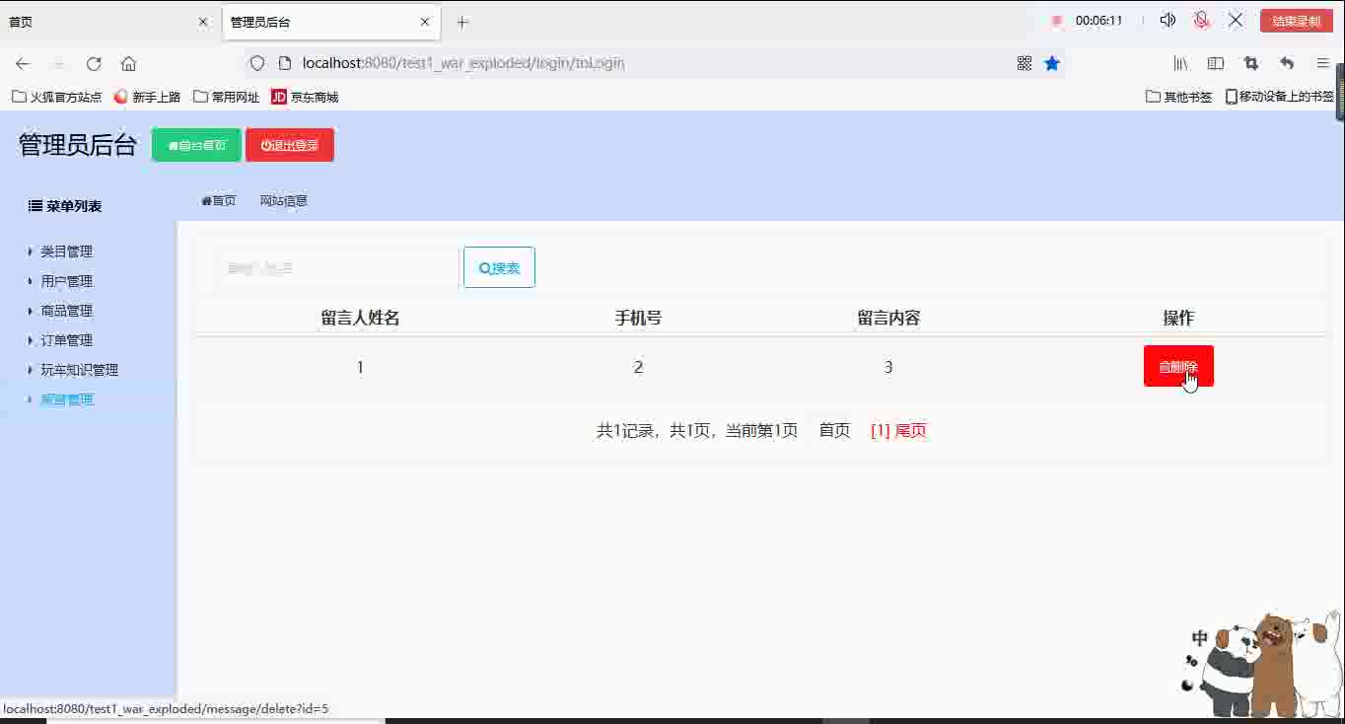Close the 管理员后台 browser tab
Image resolution: width=1345 pixels, height=724 pixels.
[425, 22]
